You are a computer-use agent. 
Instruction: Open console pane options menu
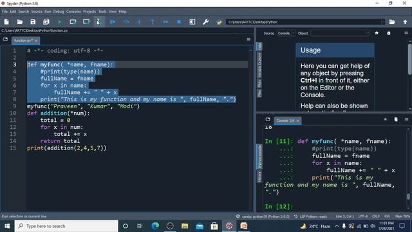406,119
